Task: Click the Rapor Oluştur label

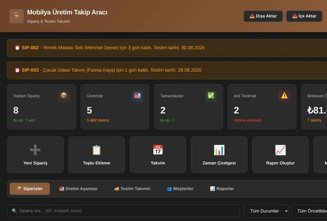Action: [280, 163]
